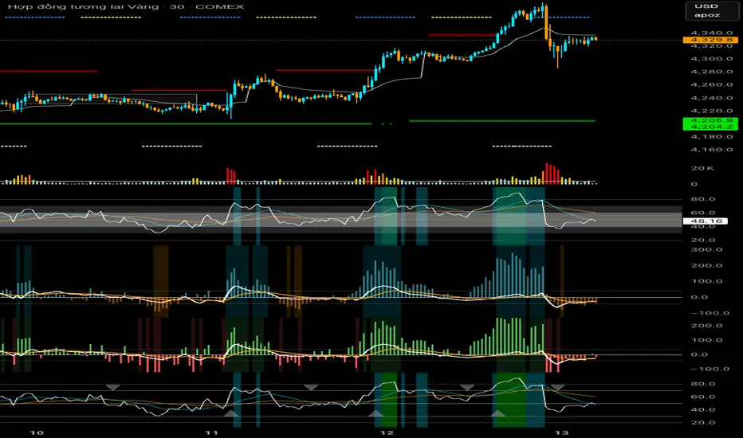This screenshot has width=743, height=438.
Task: Select the RSI value label 48.16
Action: click(x=705, y=221)
